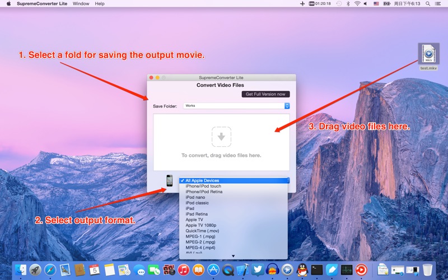
Task: Open the Trash in the Dock
Action: coord(427,270)
